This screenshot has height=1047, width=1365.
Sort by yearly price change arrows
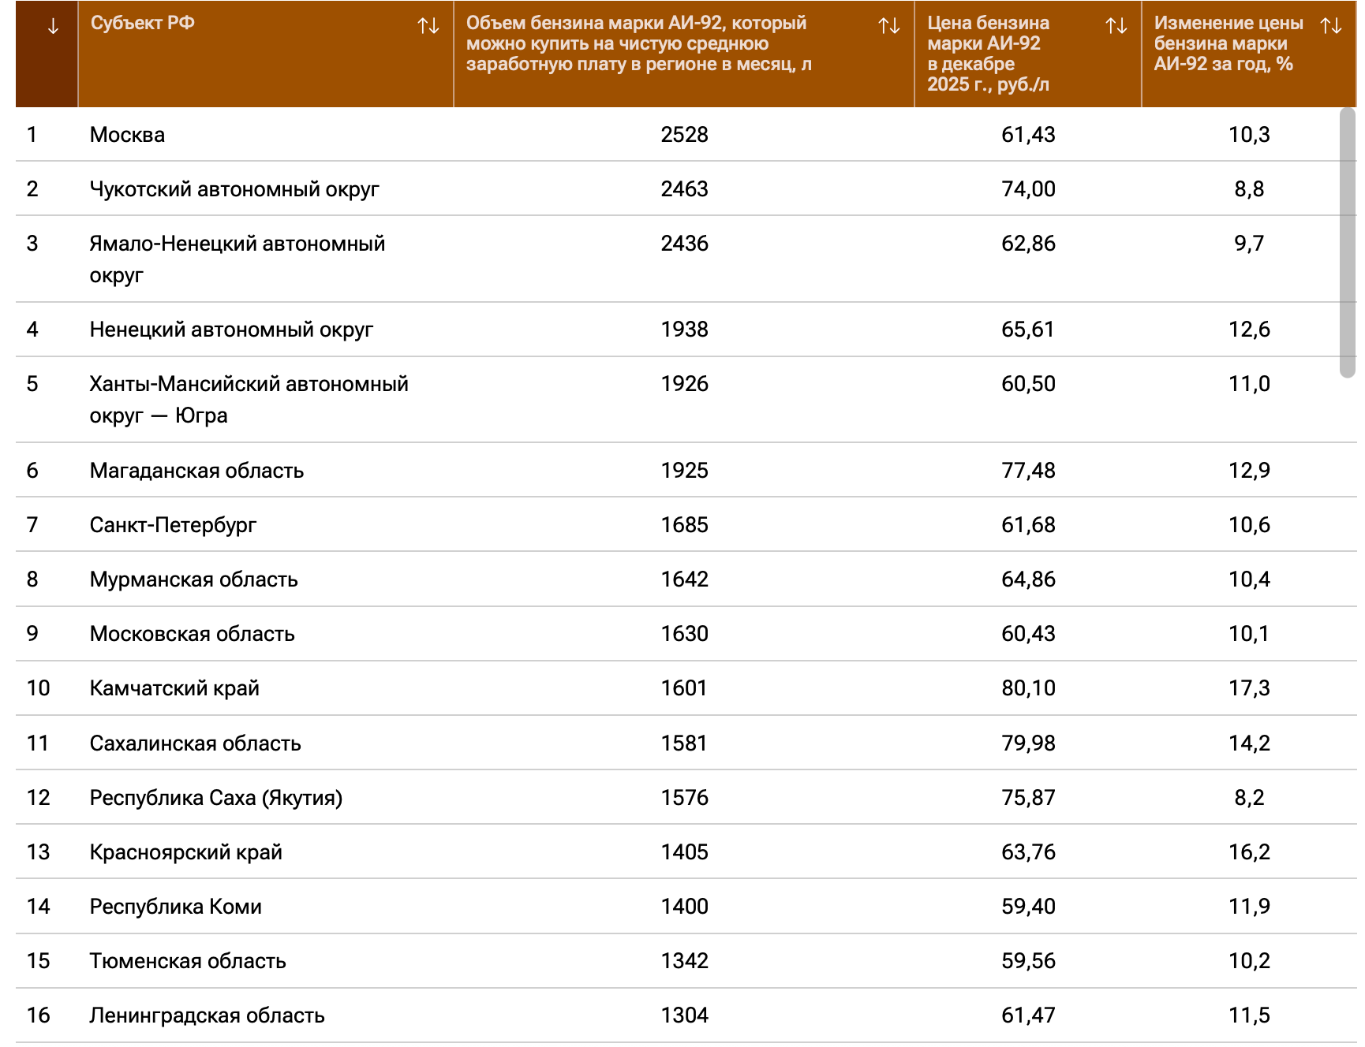click(x=1331, y=26)
